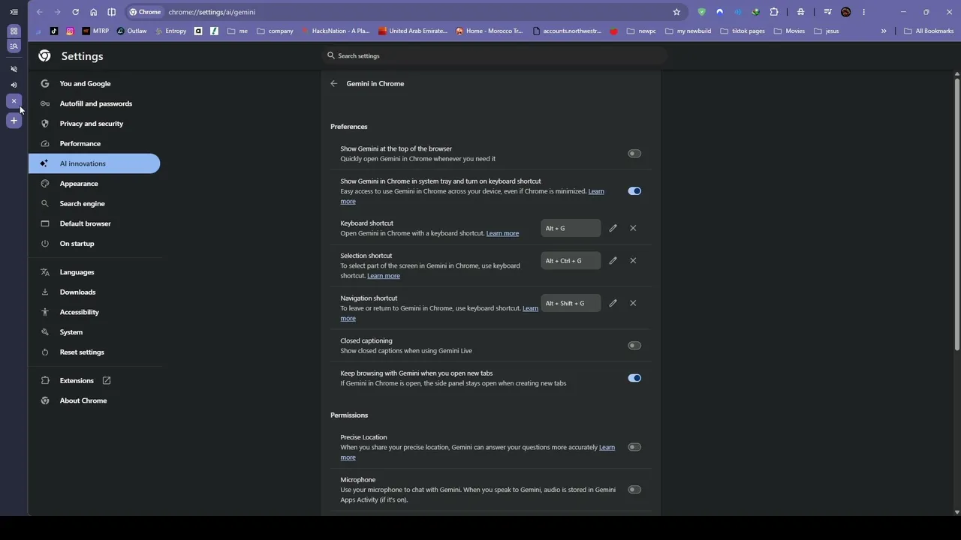Open the Extensions puzzle-piece icon
Image resolution: width=961 pixels, height=540 pixels.
point(774,12)
